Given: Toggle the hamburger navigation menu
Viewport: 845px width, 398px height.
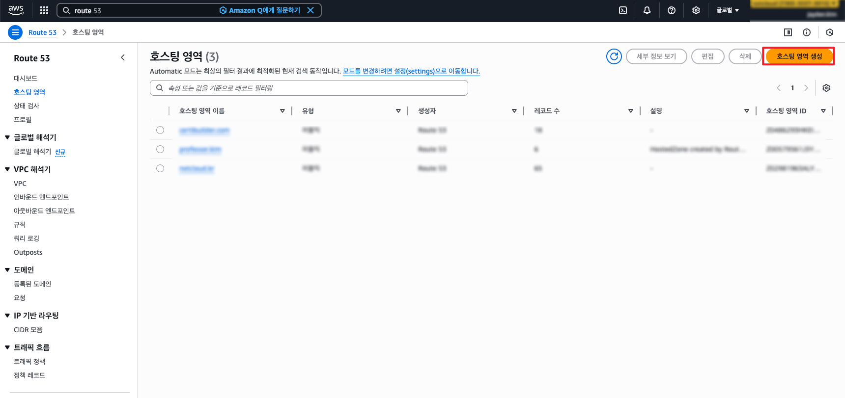Looking at the screenshot, I should pyautogui.click(x=15, y=32).
